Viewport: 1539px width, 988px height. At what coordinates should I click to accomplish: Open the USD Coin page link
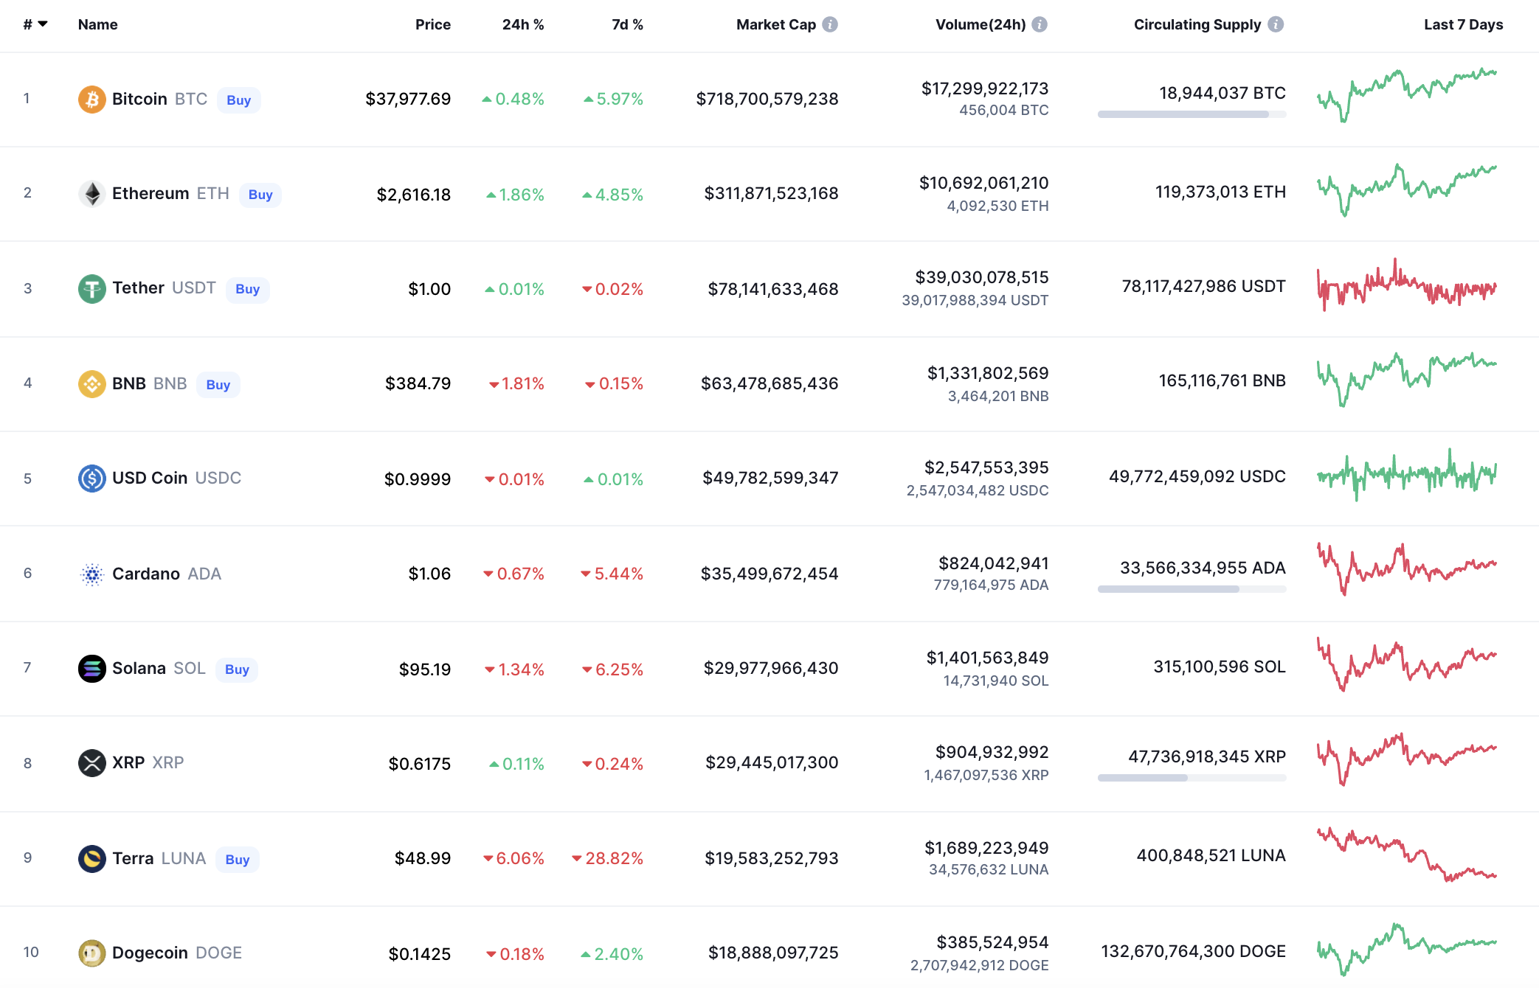point(150,478)
